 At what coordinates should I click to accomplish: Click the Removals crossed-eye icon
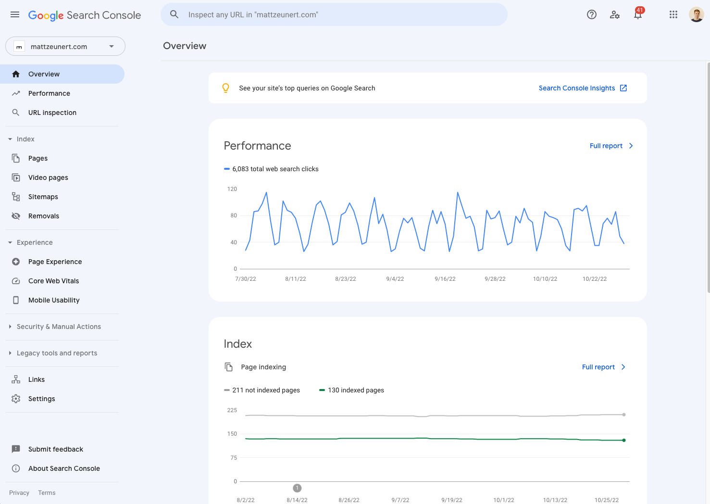[16, 216]
